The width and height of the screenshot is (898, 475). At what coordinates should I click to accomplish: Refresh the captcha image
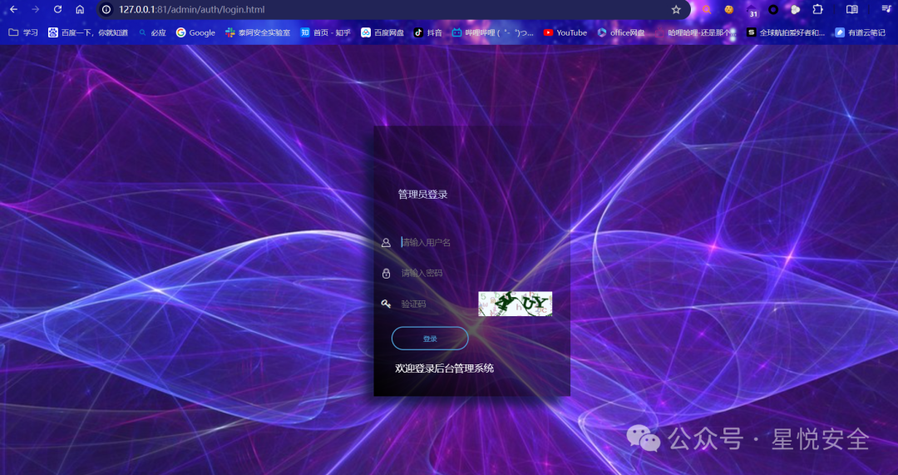(x=515, y=304)
